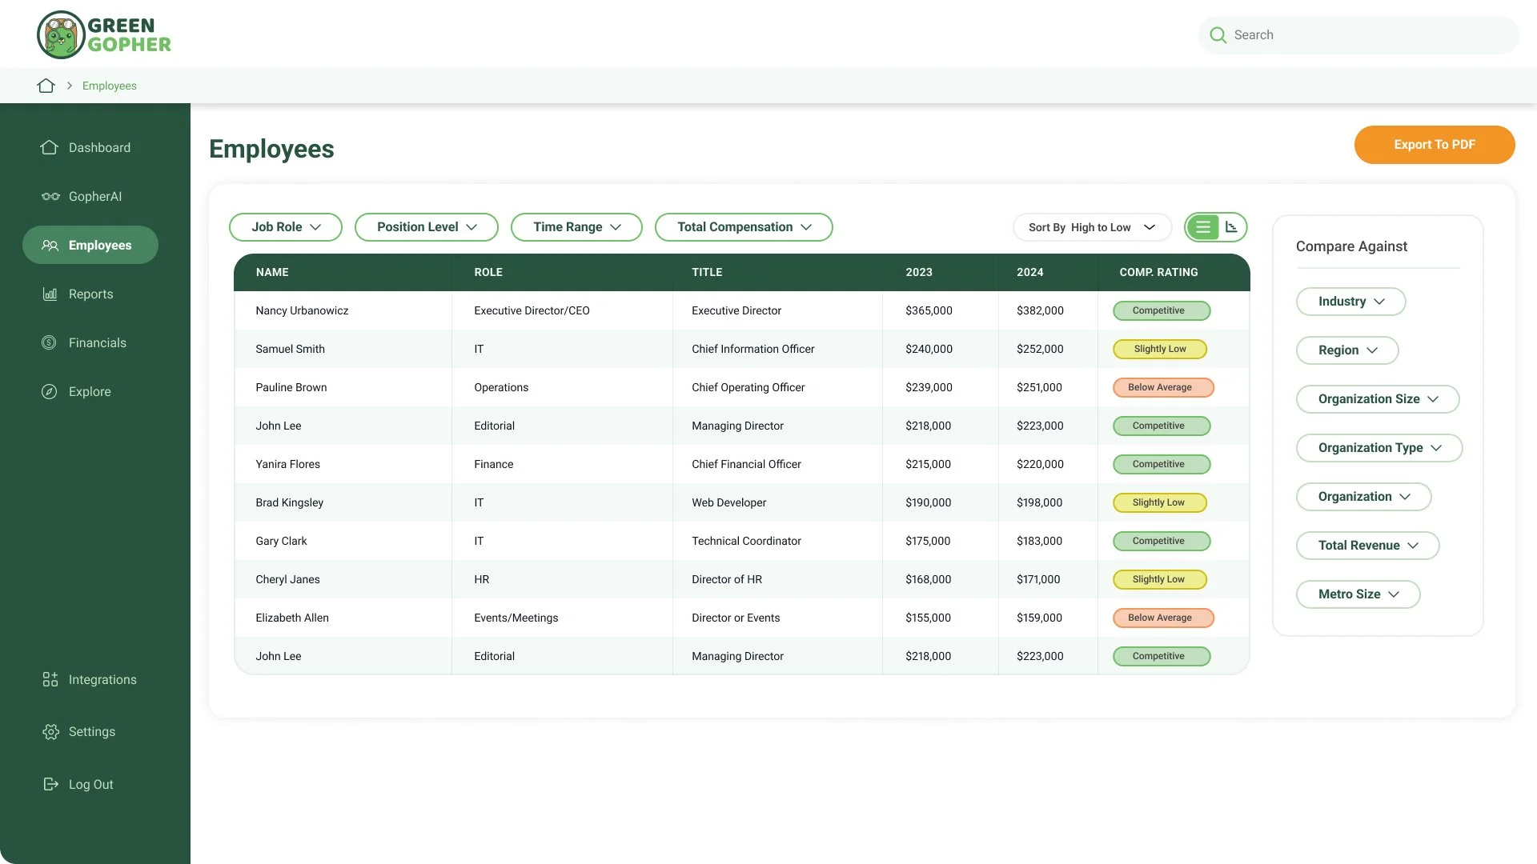Viewport: 1537px width, 864px height.
Task: Open Integrations in the sidebar
Action: coord(102,679)
